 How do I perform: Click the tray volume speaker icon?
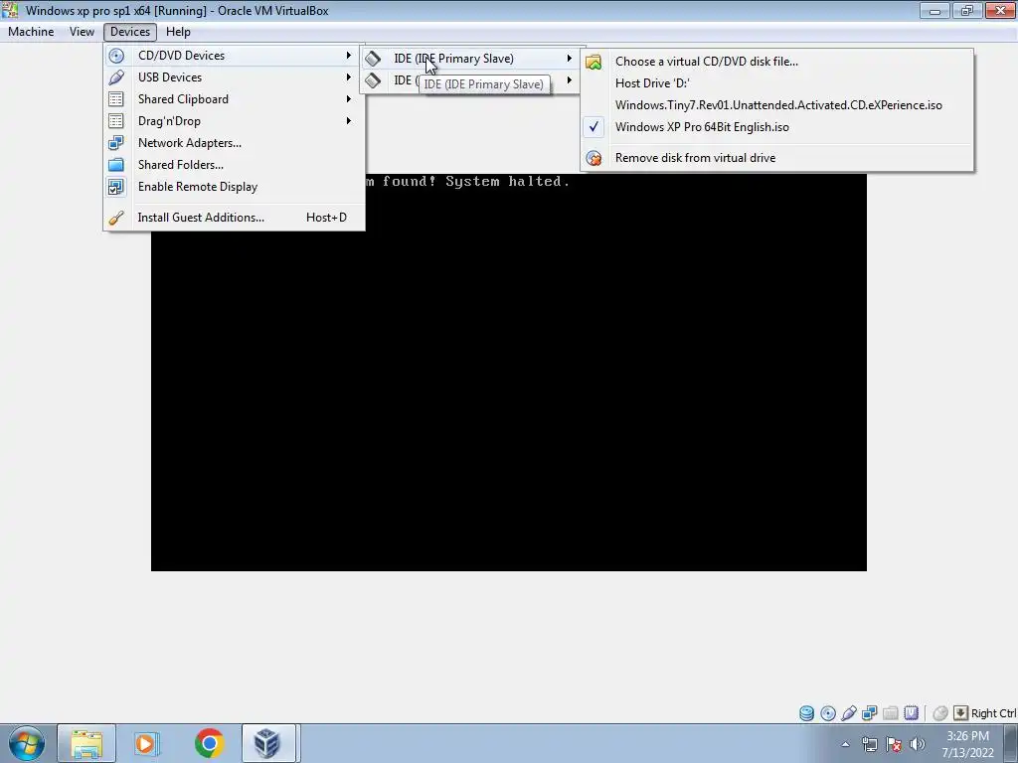918,744
